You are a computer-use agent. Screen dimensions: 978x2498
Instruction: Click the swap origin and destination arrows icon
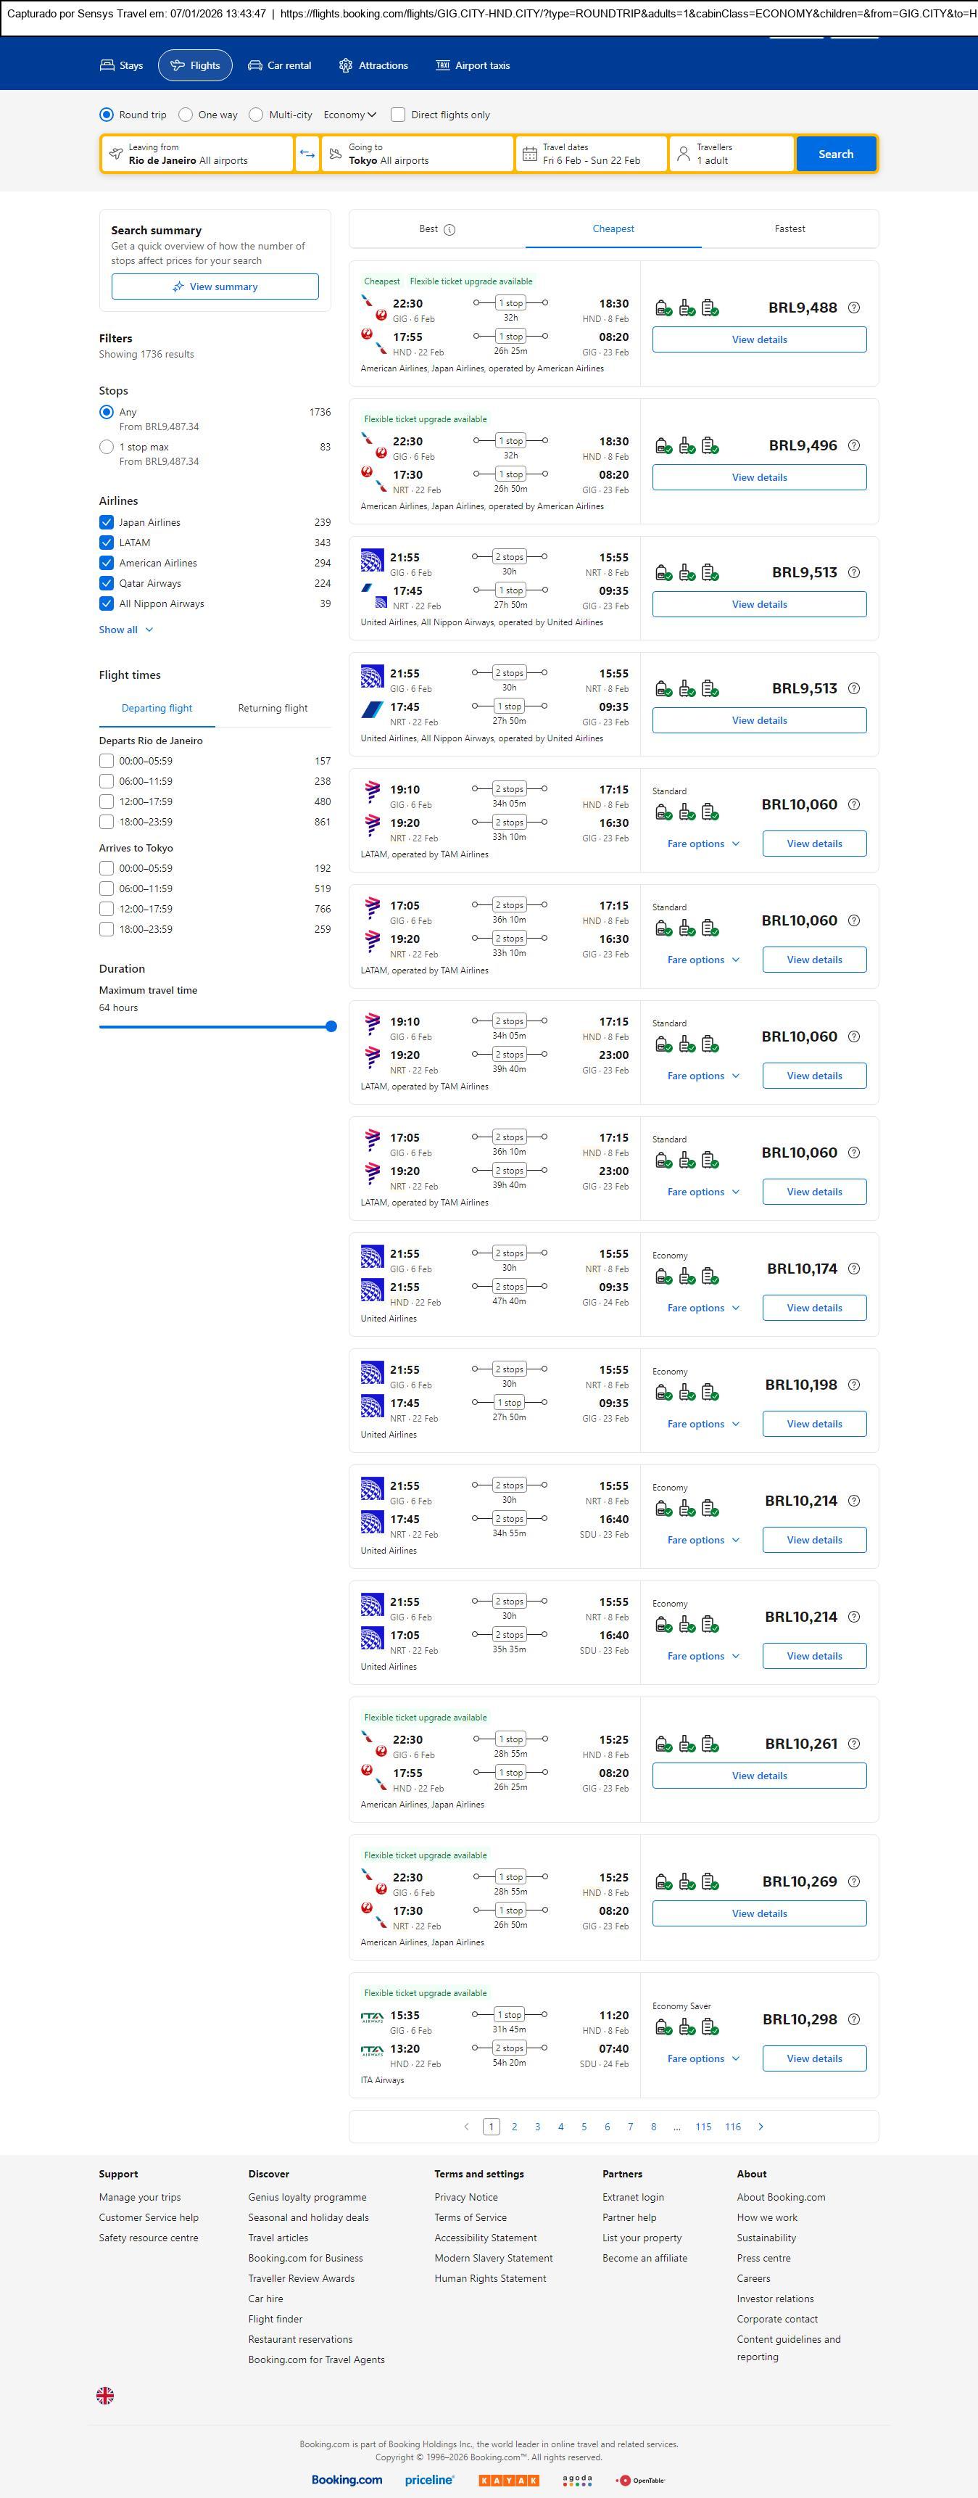coord(307,154)
